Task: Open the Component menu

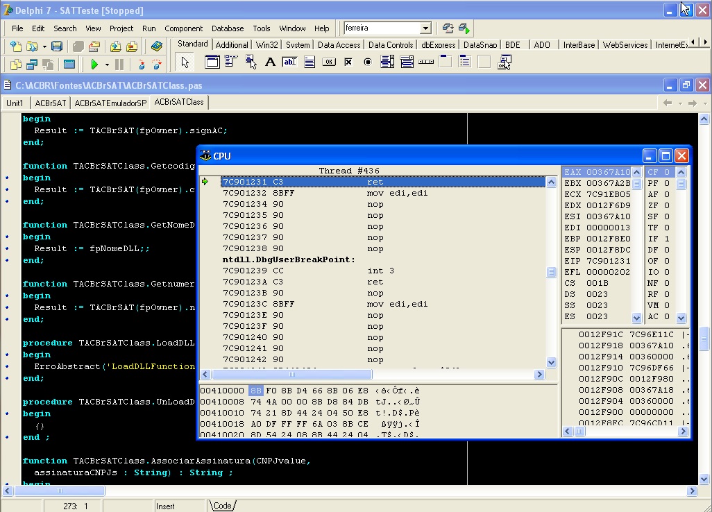Action: coord(183,28)
